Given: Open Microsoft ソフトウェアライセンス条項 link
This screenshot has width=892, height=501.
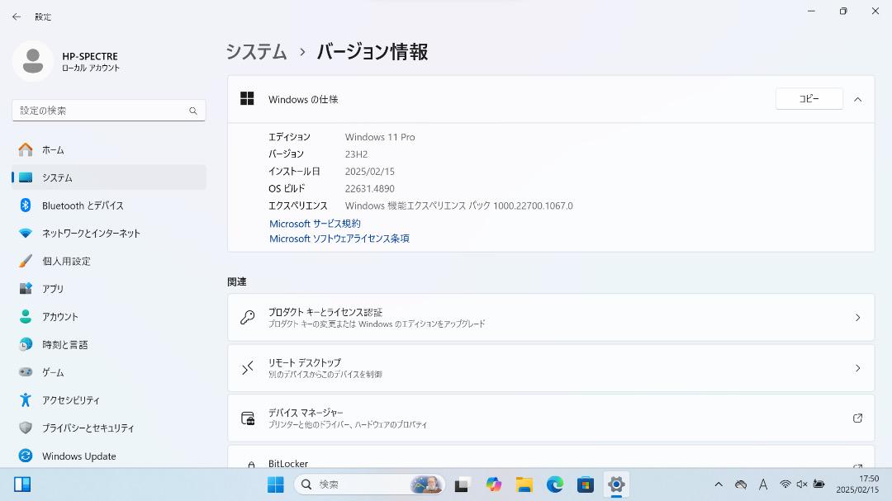Looking at the screenshot, I should click(x=339, y=239).
